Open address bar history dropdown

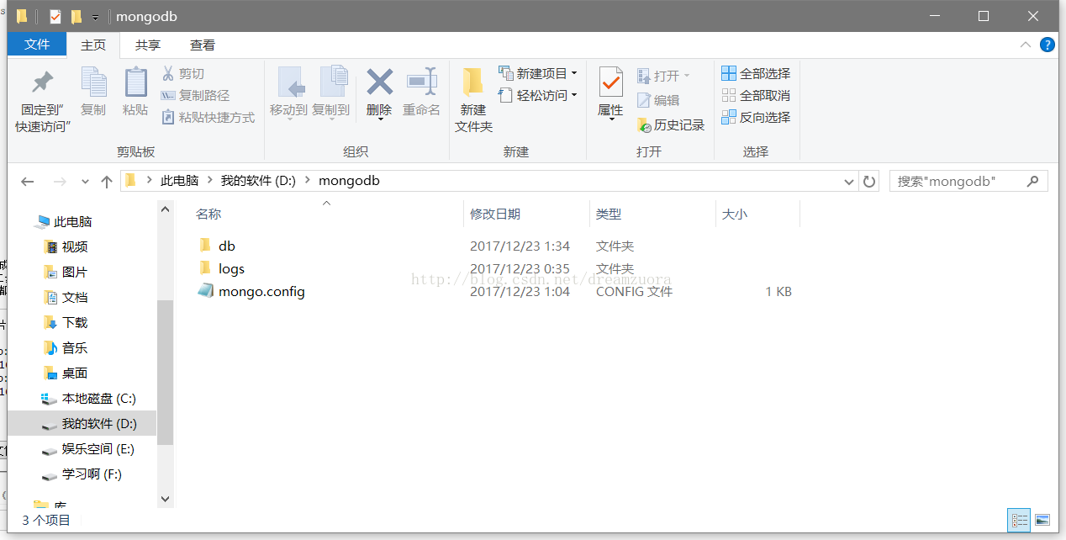pos(849,181)
